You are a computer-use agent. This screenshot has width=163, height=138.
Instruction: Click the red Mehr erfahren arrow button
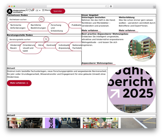(x=19, y=83)
